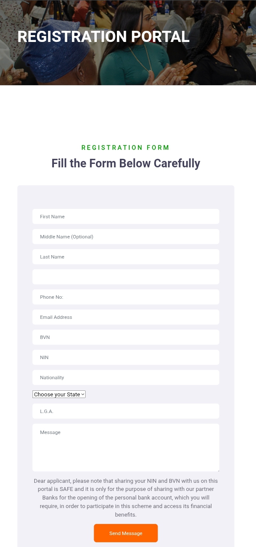Image resolution: width=256 pixels, height=547 pixels.
Task: Click the First Name input field
Action: pos(126,217)
